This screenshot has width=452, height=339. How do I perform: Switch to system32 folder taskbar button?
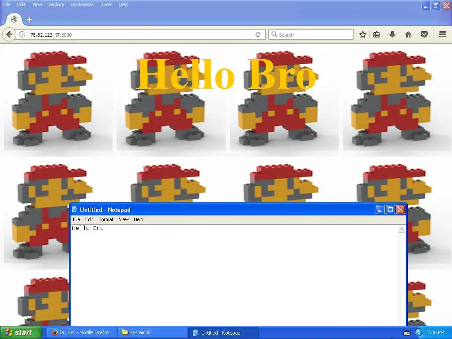tap(152, 333)
